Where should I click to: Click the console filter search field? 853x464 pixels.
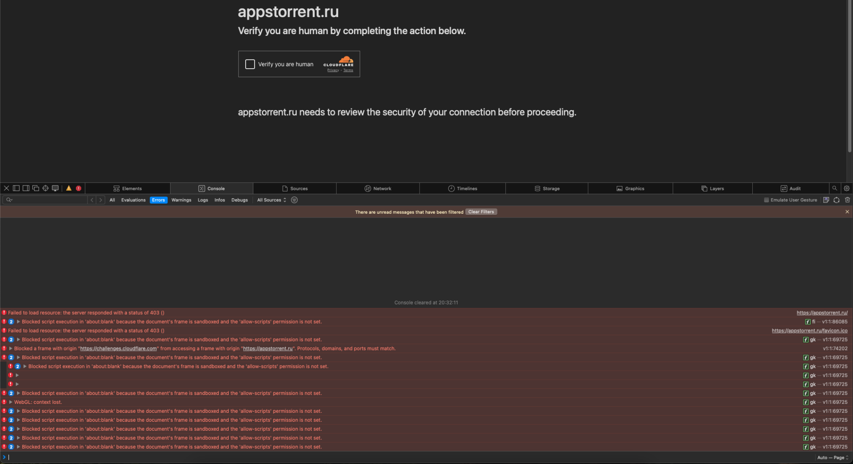(x=47, y=200)
